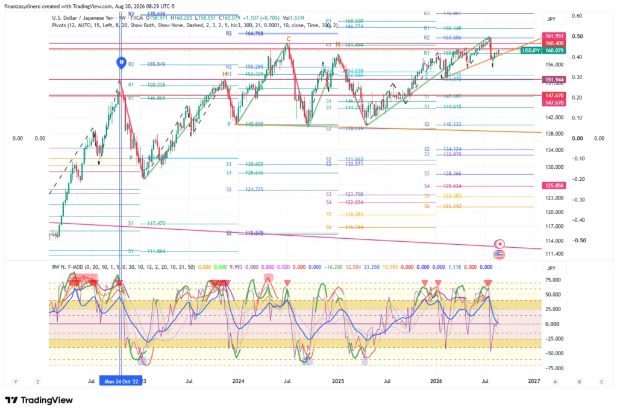This screenshot has width=617, height=413.
Task: Click the 75.000 tick on the indicator scale
Action: [553, 280]
